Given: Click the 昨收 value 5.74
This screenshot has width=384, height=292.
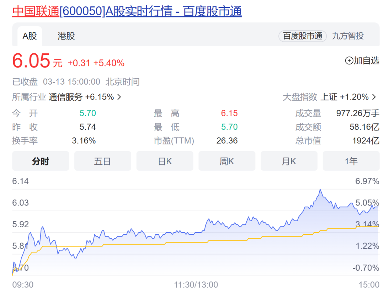Looking at the screenshot, I should pos(88,127).
